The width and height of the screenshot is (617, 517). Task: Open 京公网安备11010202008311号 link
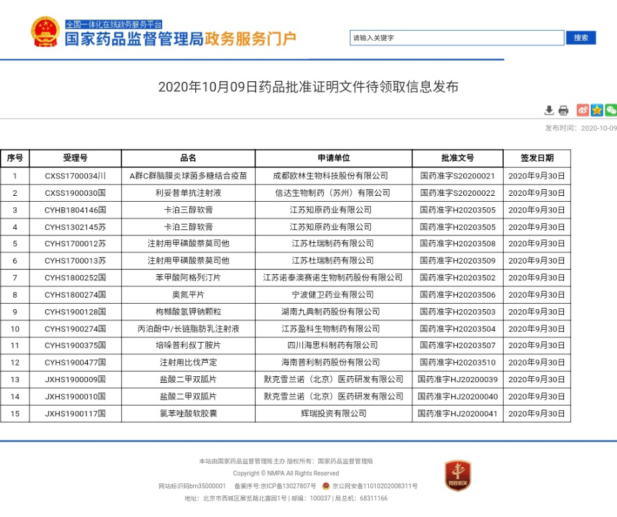pos(375,486)
